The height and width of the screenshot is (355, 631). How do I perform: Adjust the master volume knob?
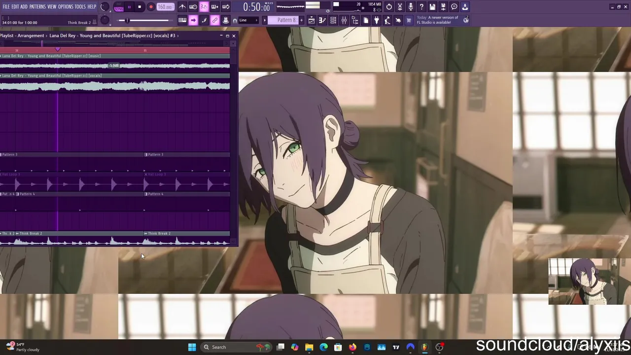(105, 7)
